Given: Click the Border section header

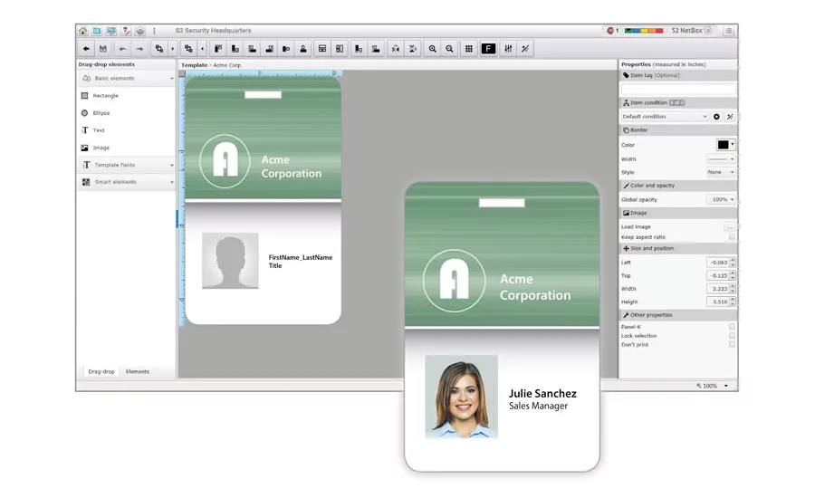Looking at the screenshot, I should click(x=677, y=130).
